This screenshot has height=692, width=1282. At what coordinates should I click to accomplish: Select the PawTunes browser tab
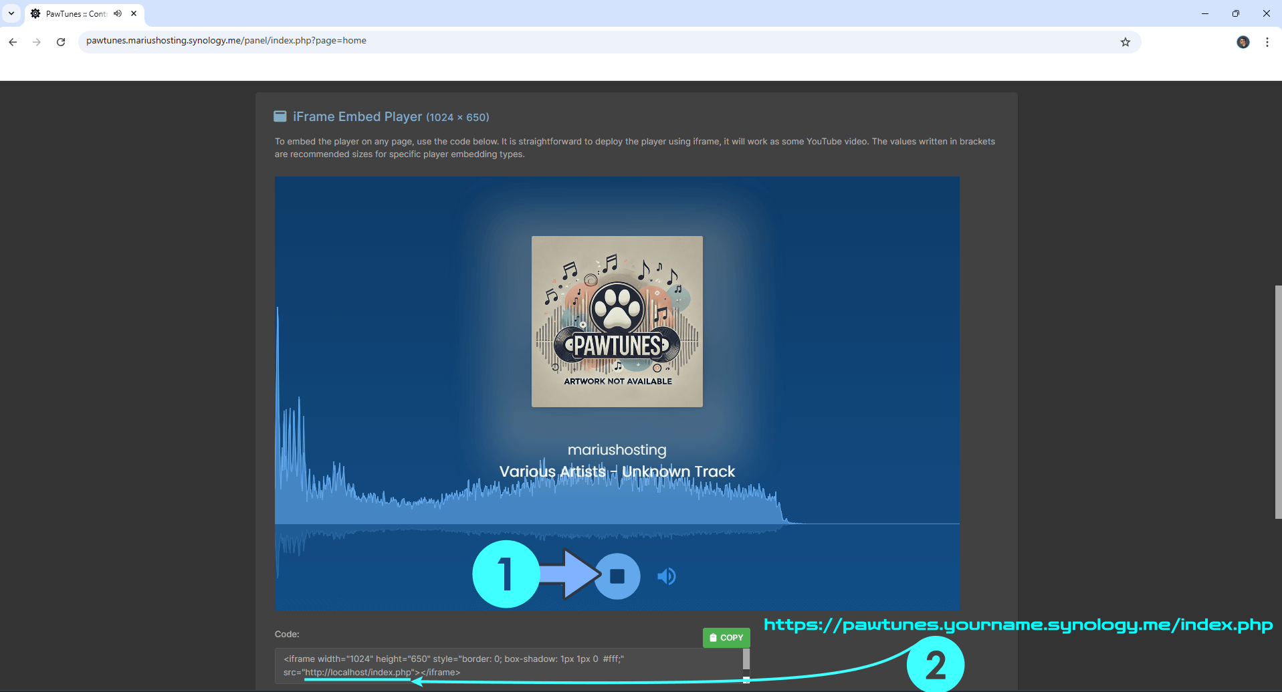pyautogui.click(x=85, y=13)
